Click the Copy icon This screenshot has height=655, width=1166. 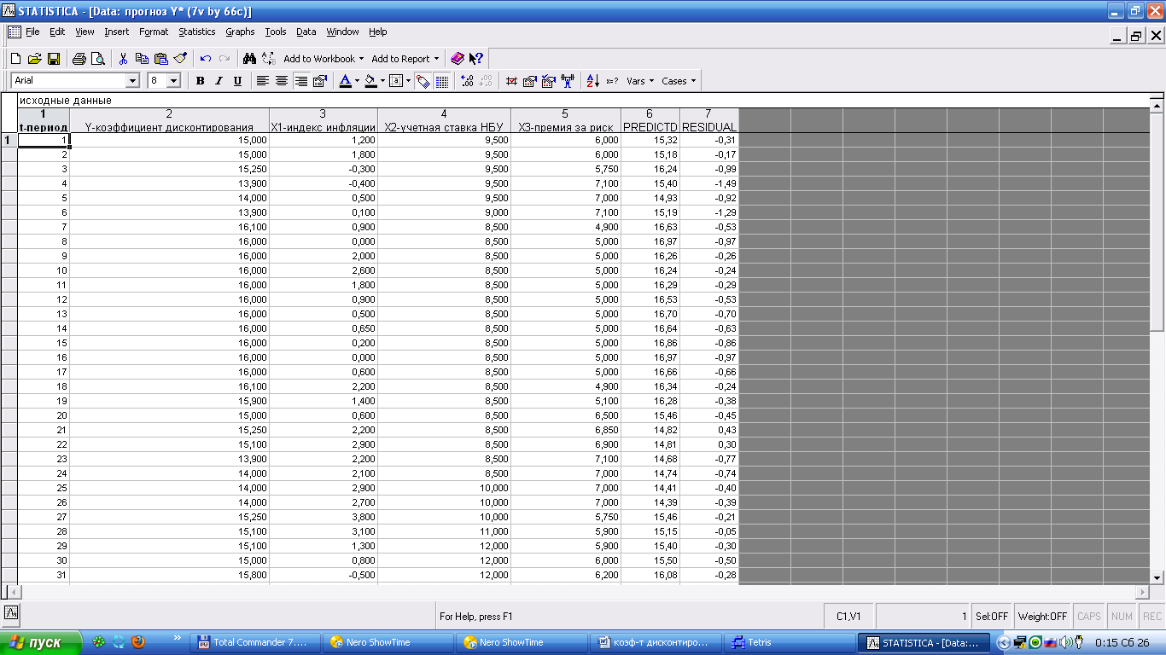click(142, 59)
